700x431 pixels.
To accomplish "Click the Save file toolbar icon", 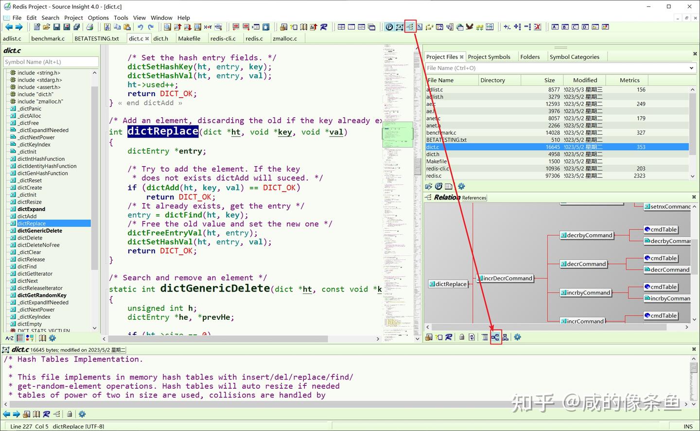I will click(56, 27).
